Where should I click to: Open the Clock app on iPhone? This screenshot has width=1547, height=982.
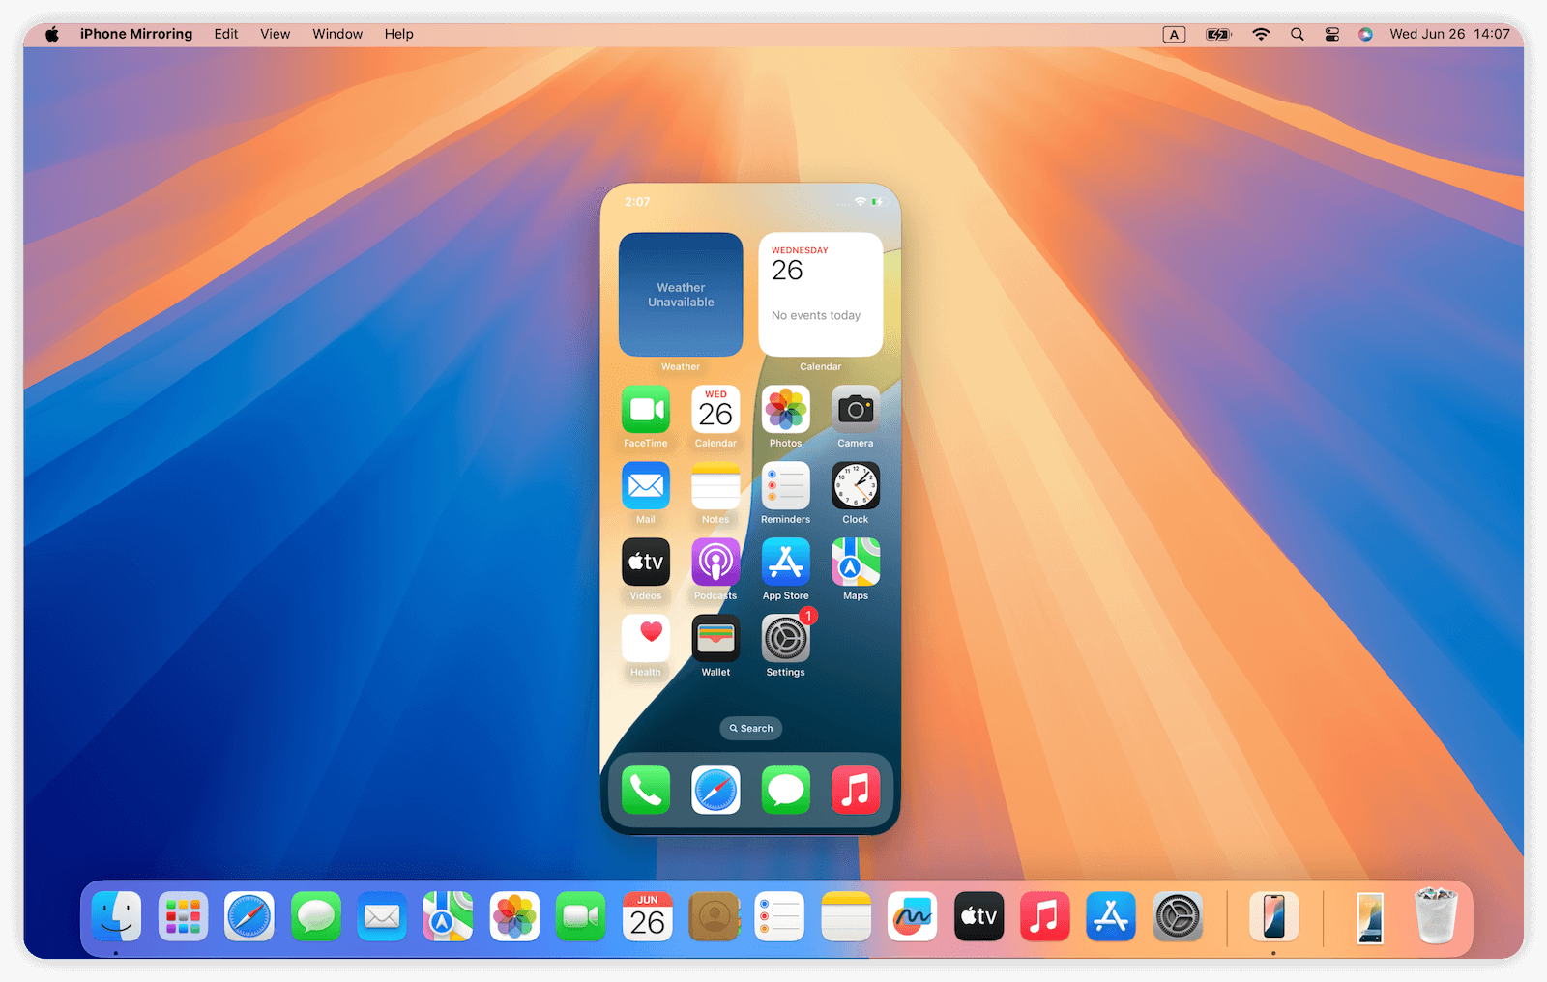pyautogui.click(x=856, y=486)
